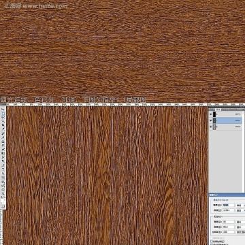Toggle eye icon of the highlighted blue layer

coord(211,120)
